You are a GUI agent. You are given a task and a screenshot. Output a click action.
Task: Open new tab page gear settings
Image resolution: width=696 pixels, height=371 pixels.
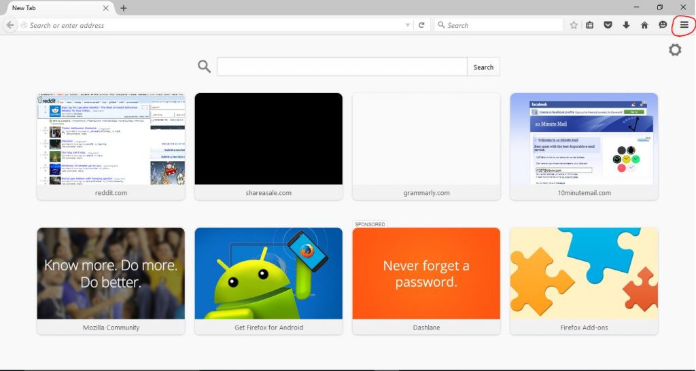675,50
